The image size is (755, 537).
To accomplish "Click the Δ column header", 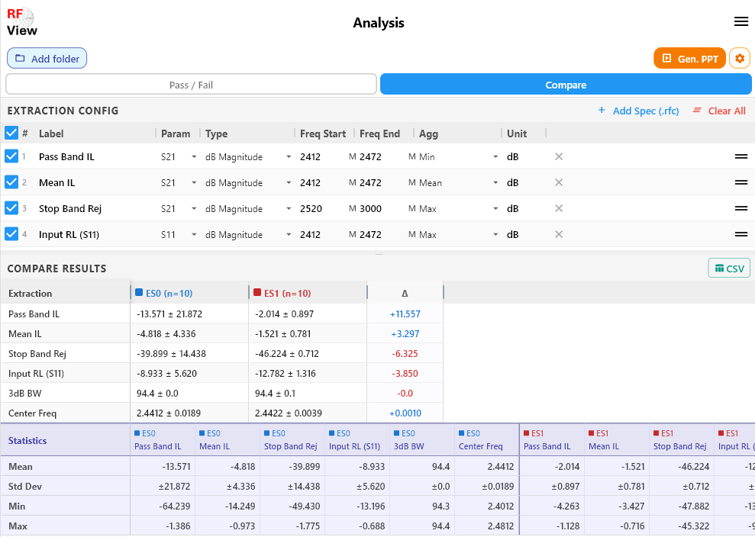I will [405, 293].
